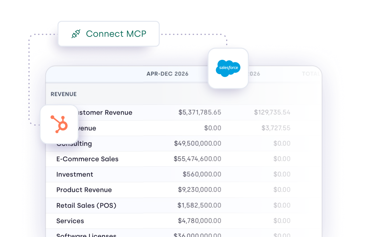The height and width of the screenshot is (237, 367).
Task: Select the Product Revenue row label
Action: click(84, 190)
